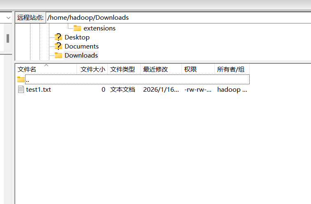Click the 2026/1/16... modified date cell
The image size is (311, 204).
tap(161, 90)
